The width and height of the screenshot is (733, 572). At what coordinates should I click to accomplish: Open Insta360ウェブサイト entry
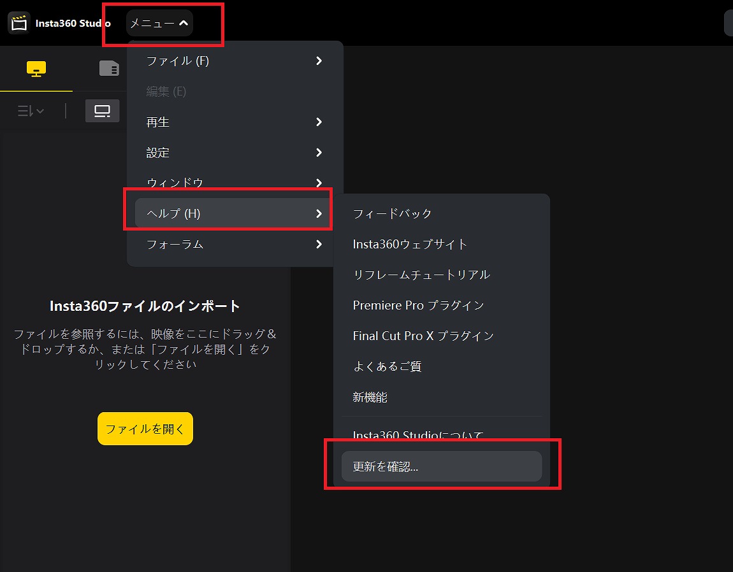coord(442,244)
